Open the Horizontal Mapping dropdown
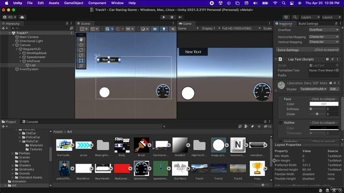Viewport: 344px width, 193px height. click(324, 37)
